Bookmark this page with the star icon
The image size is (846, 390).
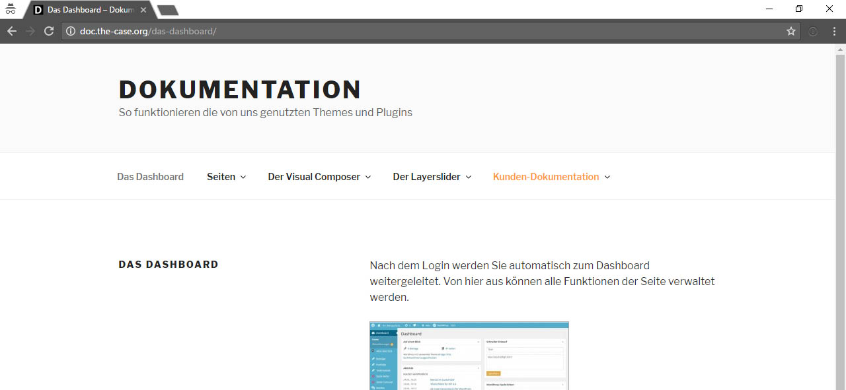(791, 31)
